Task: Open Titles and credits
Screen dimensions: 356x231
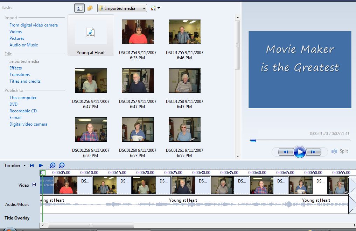Action: pyautogui.click(x=25, y=81)
